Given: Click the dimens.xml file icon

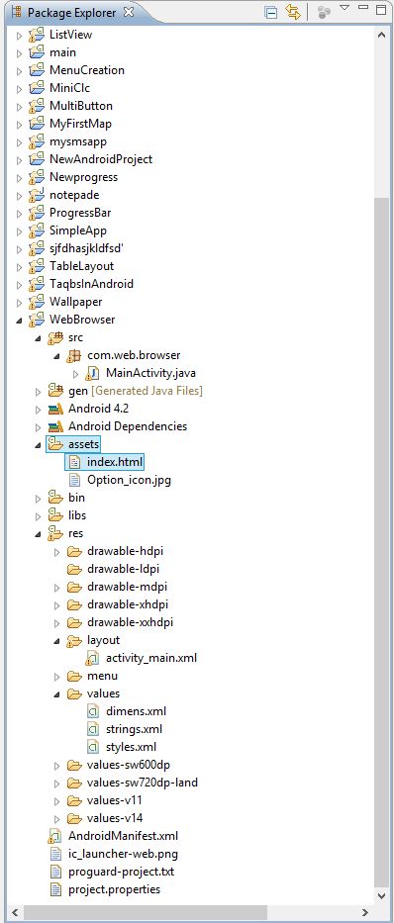Looking at the screenshot, I should [x=93, y=711].
